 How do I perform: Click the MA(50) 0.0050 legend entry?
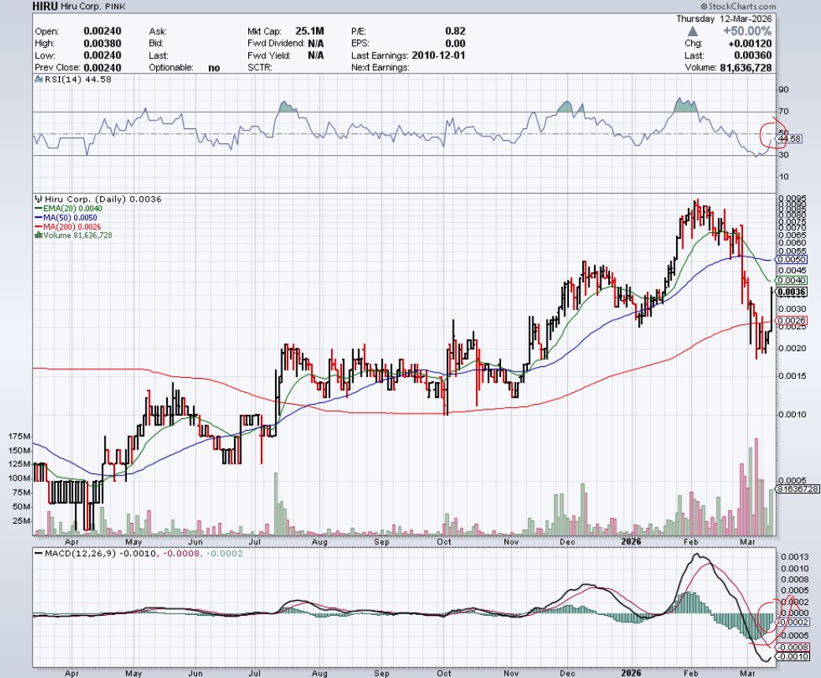[65, 217]
